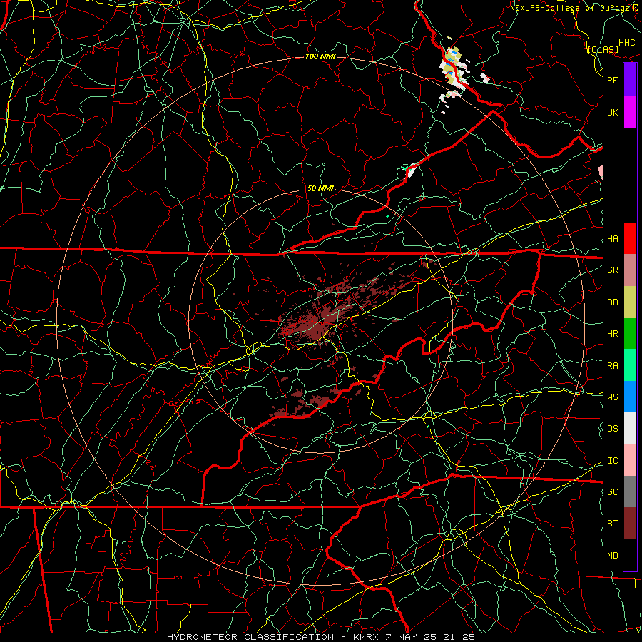
Task: Click the HYDROMETEOR CLASSIFICATION title text
Action: (250, 637)
